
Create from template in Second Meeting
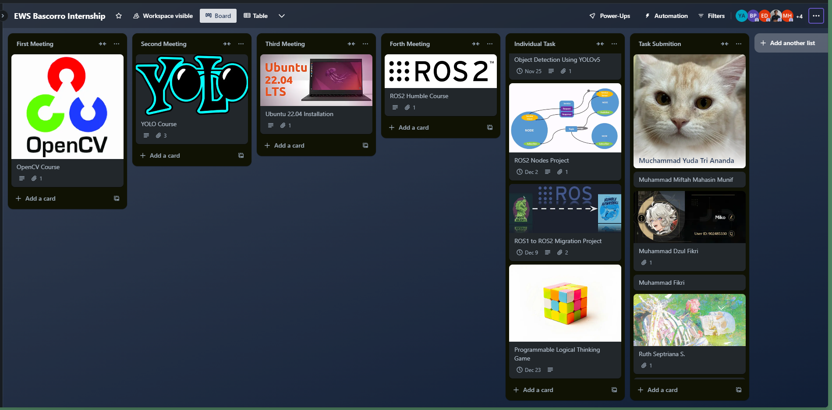[241, 156]
